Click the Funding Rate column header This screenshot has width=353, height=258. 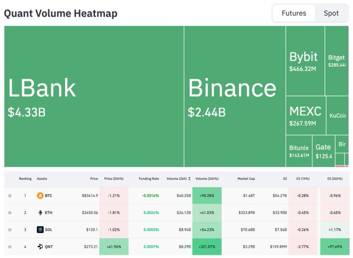pyautogui.click(x=149, y=179)
